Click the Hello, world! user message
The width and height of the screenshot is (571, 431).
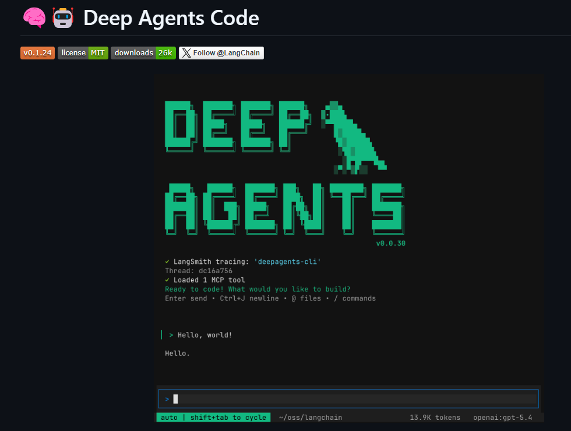205,335
